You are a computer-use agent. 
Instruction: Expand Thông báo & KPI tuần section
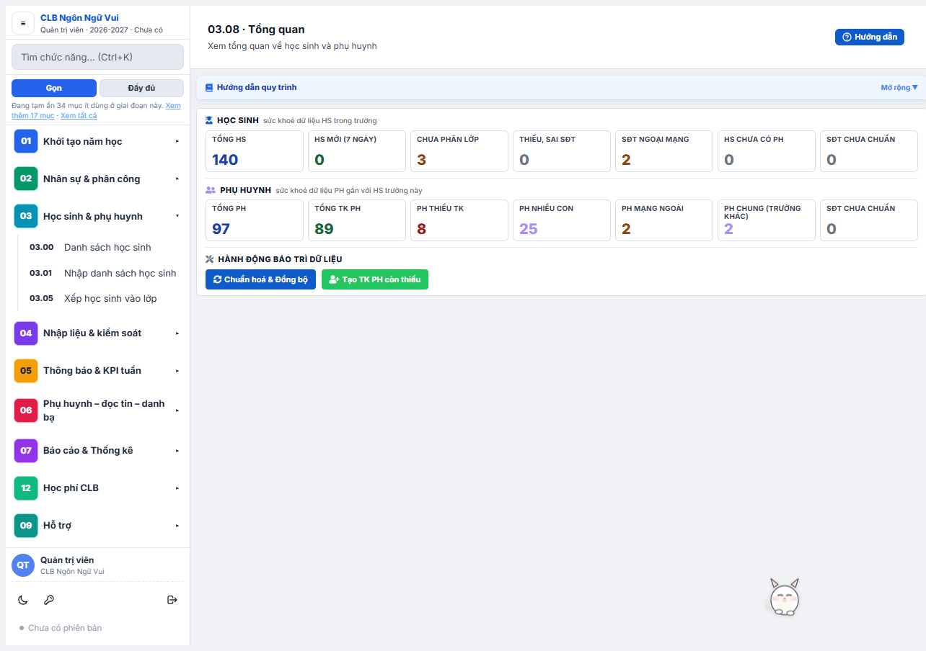(x=97, y=370)
